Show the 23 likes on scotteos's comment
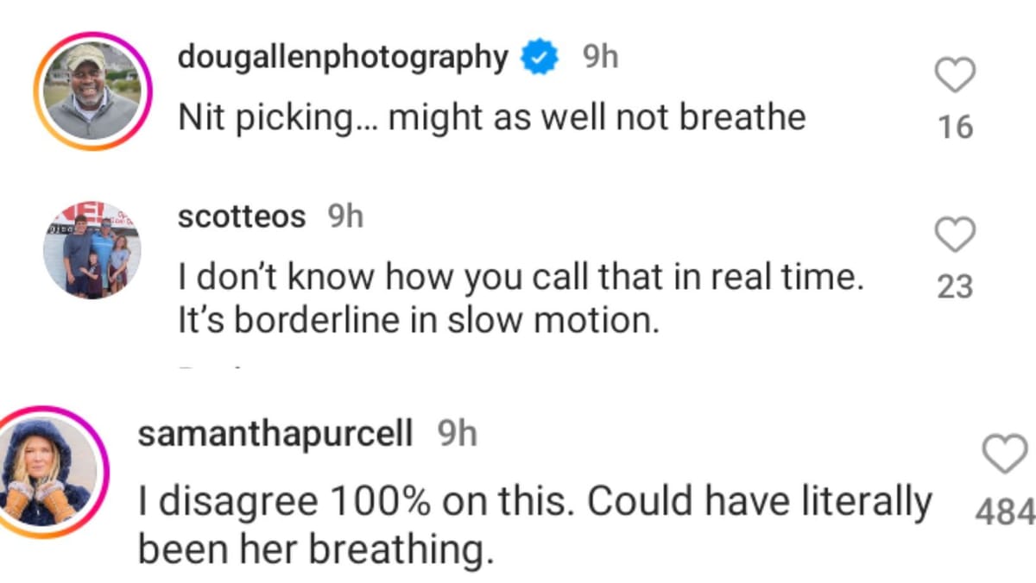The width and height of the screenshot is (1036, 583). click(955, 286)
